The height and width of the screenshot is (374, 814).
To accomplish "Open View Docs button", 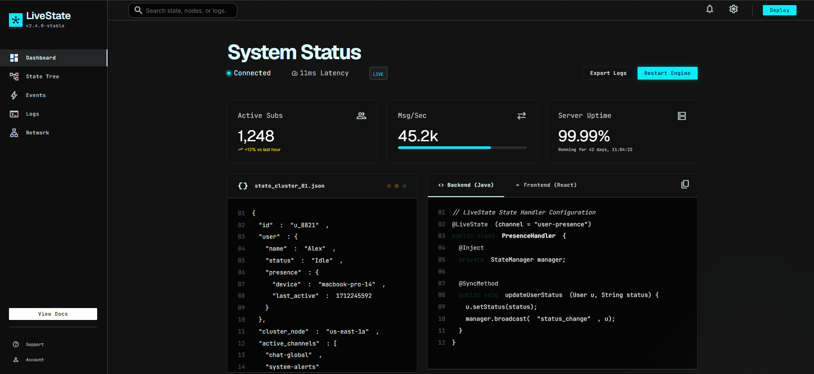I will point(53,314).
